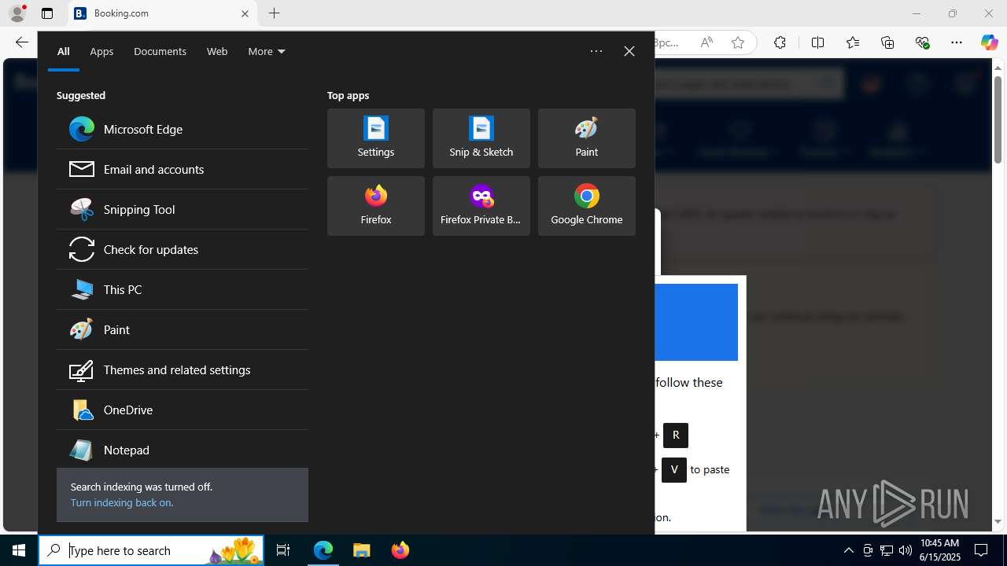The image size is (1007, 566).
Task: Open Themes and related settings
Action: tap(183, 369)
